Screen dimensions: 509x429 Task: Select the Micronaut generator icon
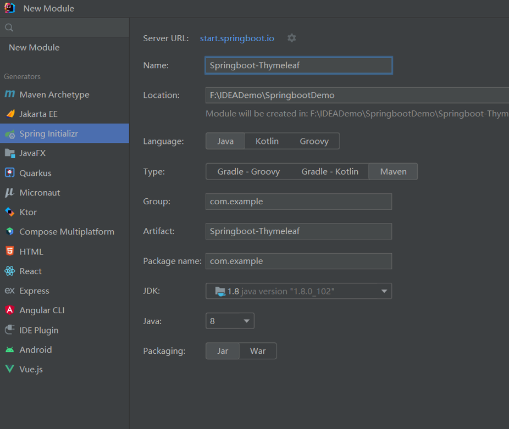click(10, 193)
